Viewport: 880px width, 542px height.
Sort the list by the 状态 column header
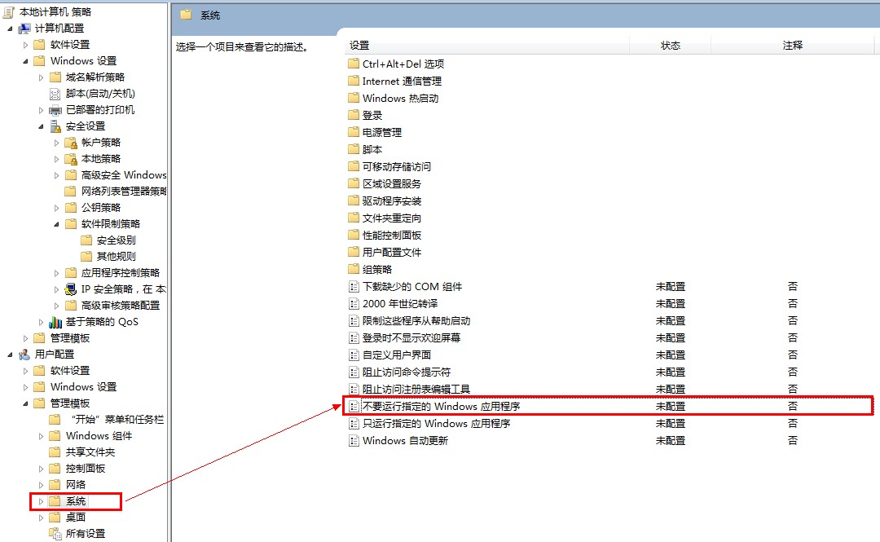click(x=670, y=45)
